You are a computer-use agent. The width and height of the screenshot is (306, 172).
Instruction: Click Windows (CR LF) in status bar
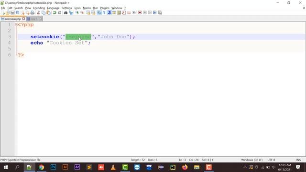pos(252,160)
